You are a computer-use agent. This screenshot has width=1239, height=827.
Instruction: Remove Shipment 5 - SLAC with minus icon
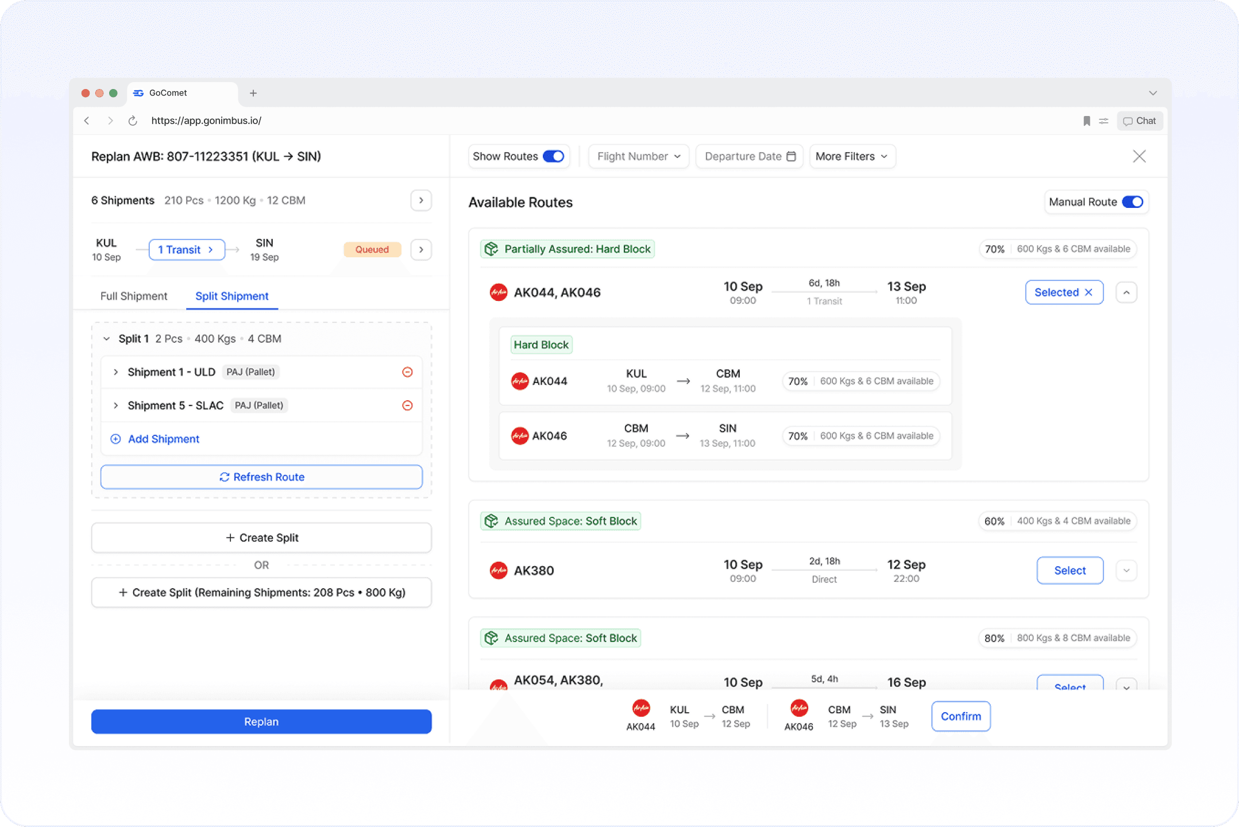tap(407, 405)
